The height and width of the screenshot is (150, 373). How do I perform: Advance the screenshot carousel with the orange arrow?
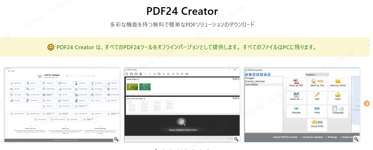click(x=367, y=103)
